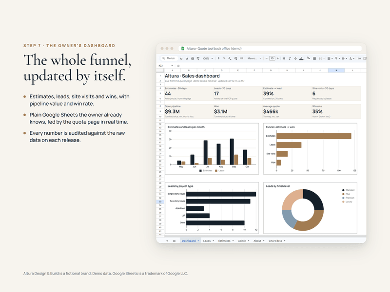Image resolution: width=390 pixels, height=292 pixels.
Task: Increase font size with plus button
Action: click(278, 58)
